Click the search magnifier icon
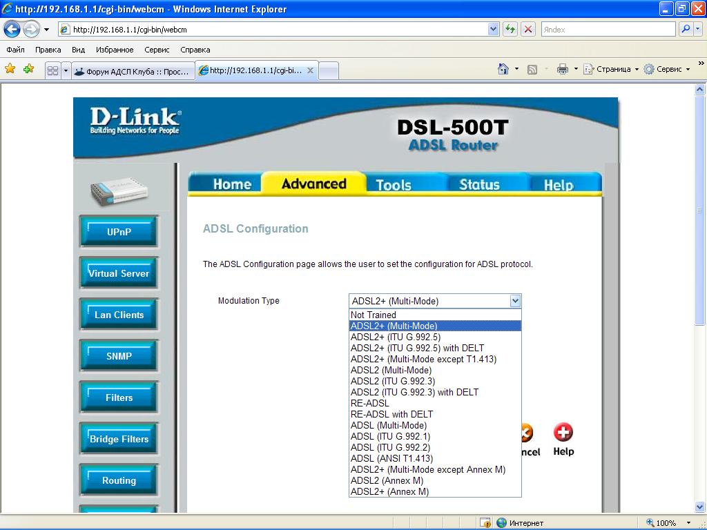707x530 pixels. 686,30
